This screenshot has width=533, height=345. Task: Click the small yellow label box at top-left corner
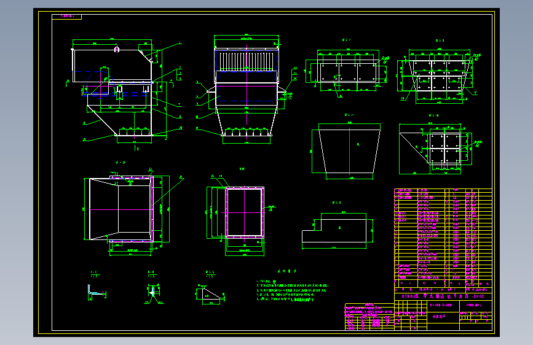(66, 17)
